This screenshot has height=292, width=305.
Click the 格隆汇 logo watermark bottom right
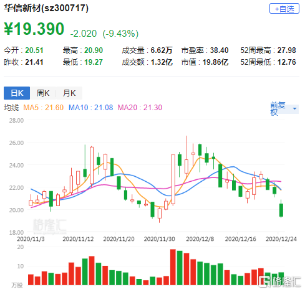(279, 281)
